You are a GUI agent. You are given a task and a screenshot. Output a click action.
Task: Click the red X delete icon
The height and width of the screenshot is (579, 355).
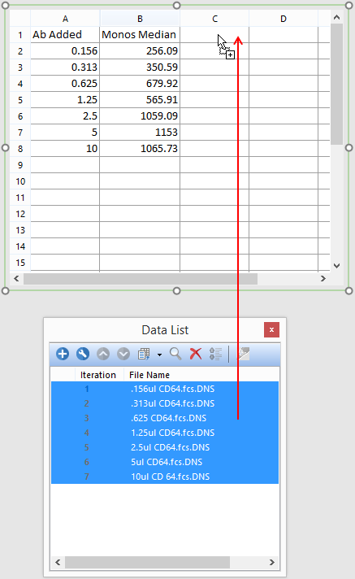[196, 354]
